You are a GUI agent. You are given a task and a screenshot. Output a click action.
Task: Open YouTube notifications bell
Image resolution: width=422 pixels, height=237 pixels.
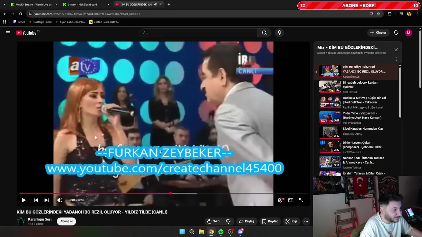coord(396,33)
